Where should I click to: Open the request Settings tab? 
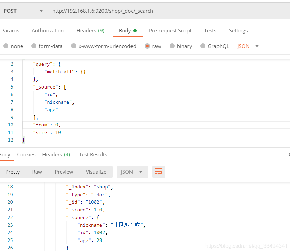tap(238, 31)
